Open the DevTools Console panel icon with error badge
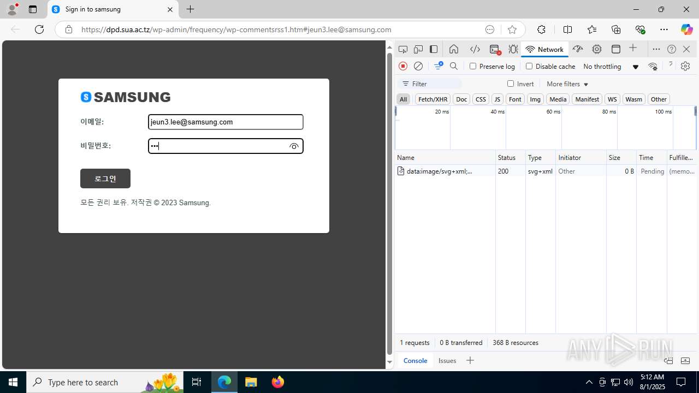This screenshot has height=393, width=699. [x=495, y=49]
